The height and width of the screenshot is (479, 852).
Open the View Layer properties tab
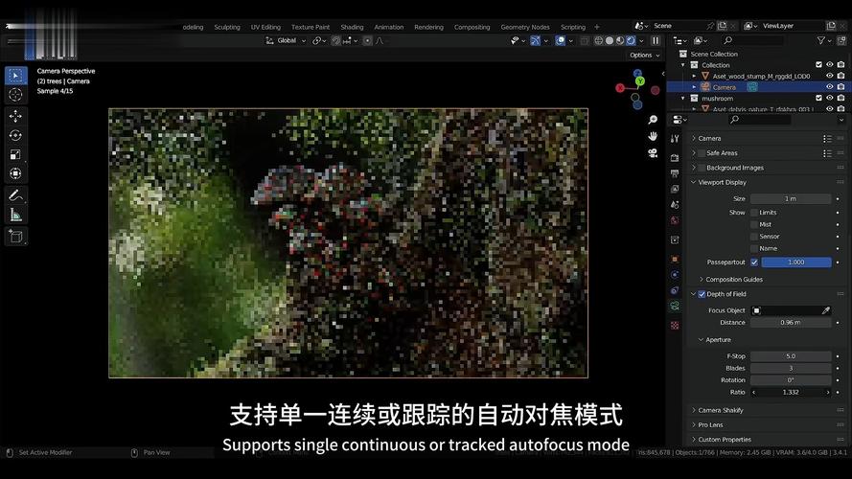[675, 189]
